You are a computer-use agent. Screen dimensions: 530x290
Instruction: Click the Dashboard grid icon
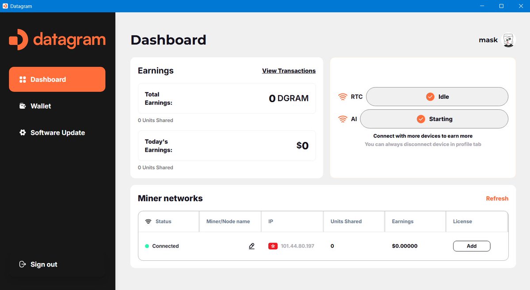click(x=23, y=80)
